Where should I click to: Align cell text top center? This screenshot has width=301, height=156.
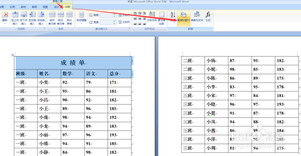(140, 13)
